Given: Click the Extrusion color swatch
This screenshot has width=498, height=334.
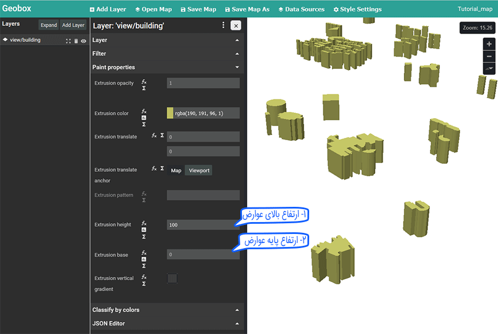Looking at the screenshot, I should click(x=170, y=113).
